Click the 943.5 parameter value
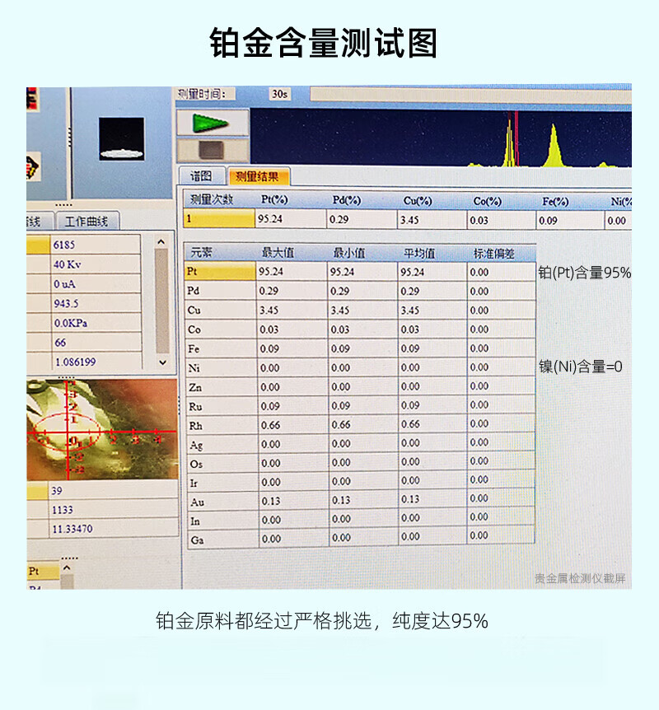The width and height of the screenshot is (659, 710). [66, 303]
